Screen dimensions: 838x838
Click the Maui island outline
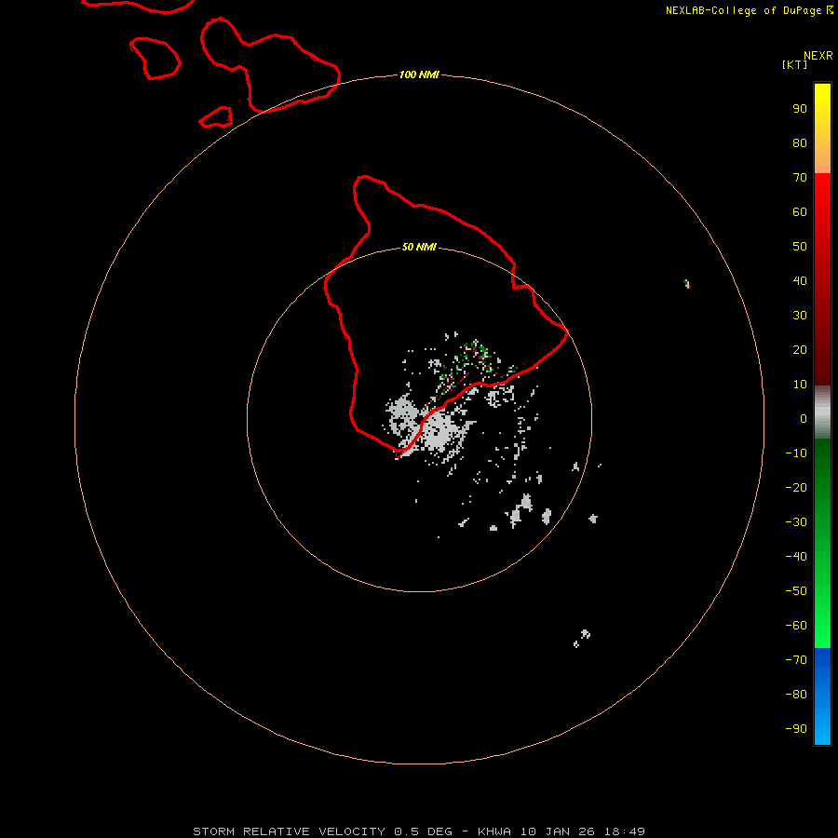[270, 64]
